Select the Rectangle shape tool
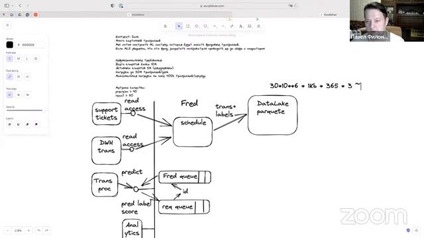 click(187, 26)
